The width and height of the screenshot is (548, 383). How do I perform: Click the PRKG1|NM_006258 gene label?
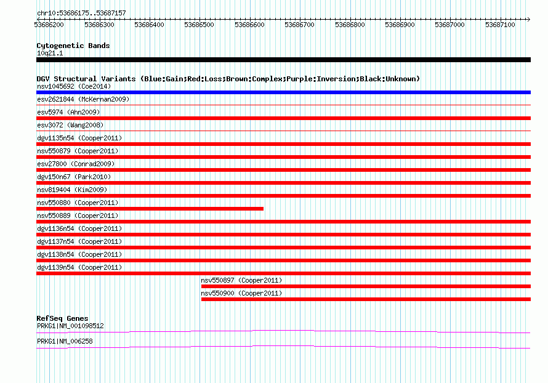[65, 341]
